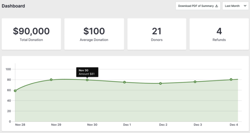Pick the Dec 1 chart point

click(124, 82)
